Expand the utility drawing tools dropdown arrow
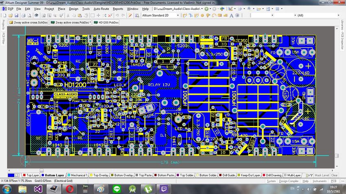346x194 pixels. 235,9
